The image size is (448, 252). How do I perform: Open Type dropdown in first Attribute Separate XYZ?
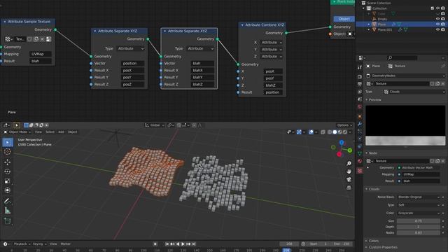[131, 48]
